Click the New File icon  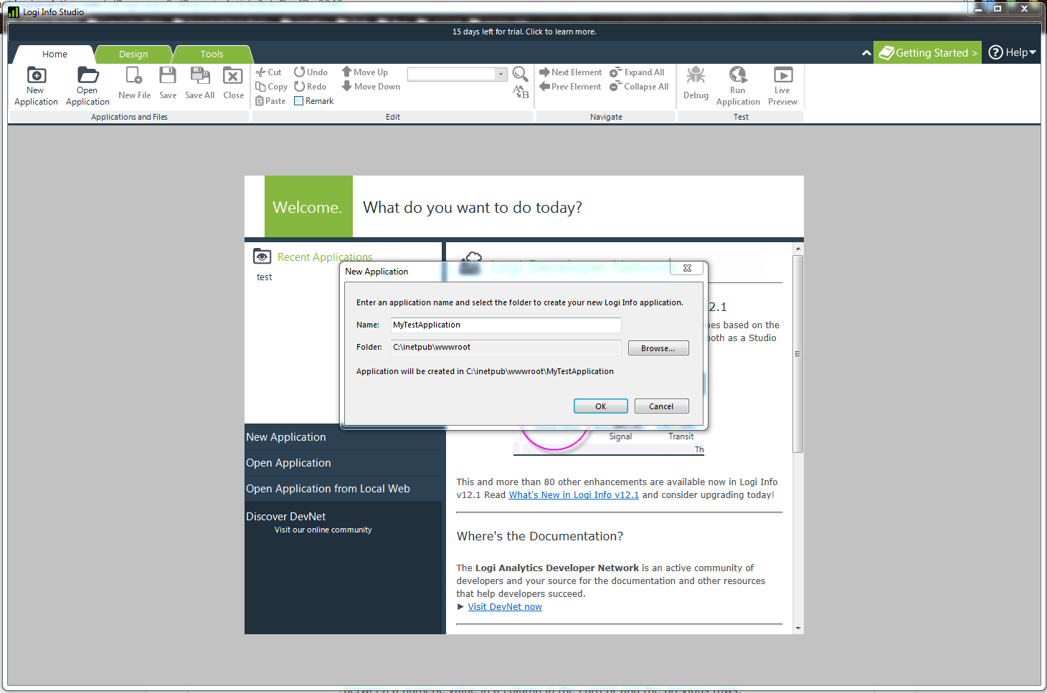click(134, 76)
